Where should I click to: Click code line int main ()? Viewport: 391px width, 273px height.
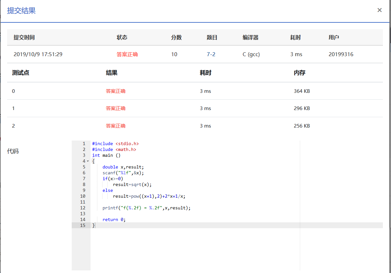(x=106, y=155)
